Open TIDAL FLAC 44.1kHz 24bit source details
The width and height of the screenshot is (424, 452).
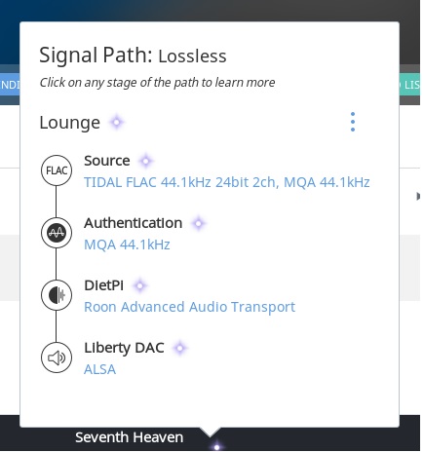(x=227, y=182)
